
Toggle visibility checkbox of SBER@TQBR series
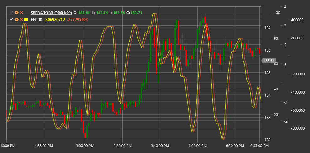(x=11, y=13)
